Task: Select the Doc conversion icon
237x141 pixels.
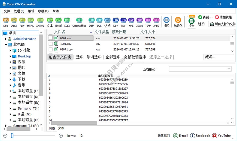Action: click(6, 20)
